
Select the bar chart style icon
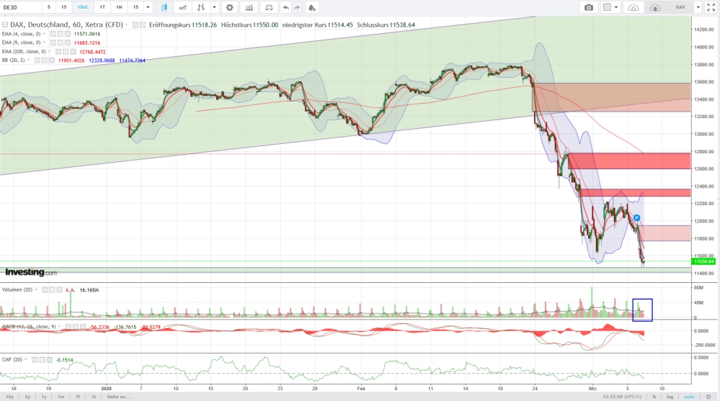[x=200, y=7]
